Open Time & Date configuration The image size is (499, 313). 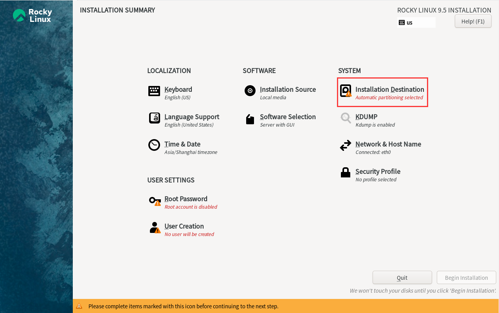(182, 144)
